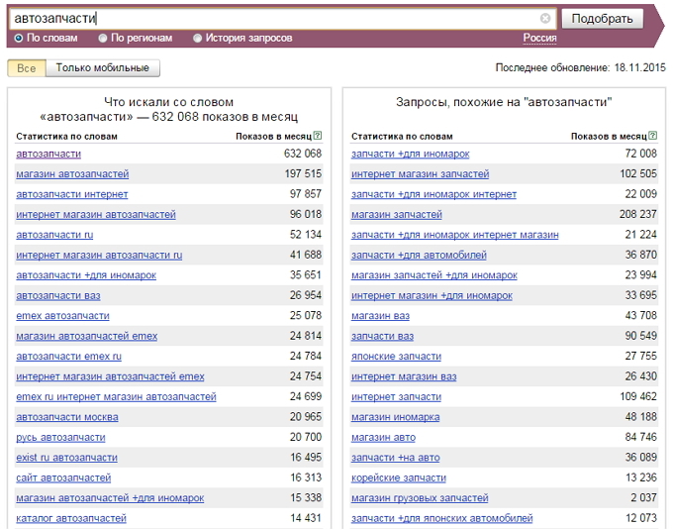Open 'автозапчасти ваз' link
The height and width of the screenshot is (529, 673).
click(58, 295)
